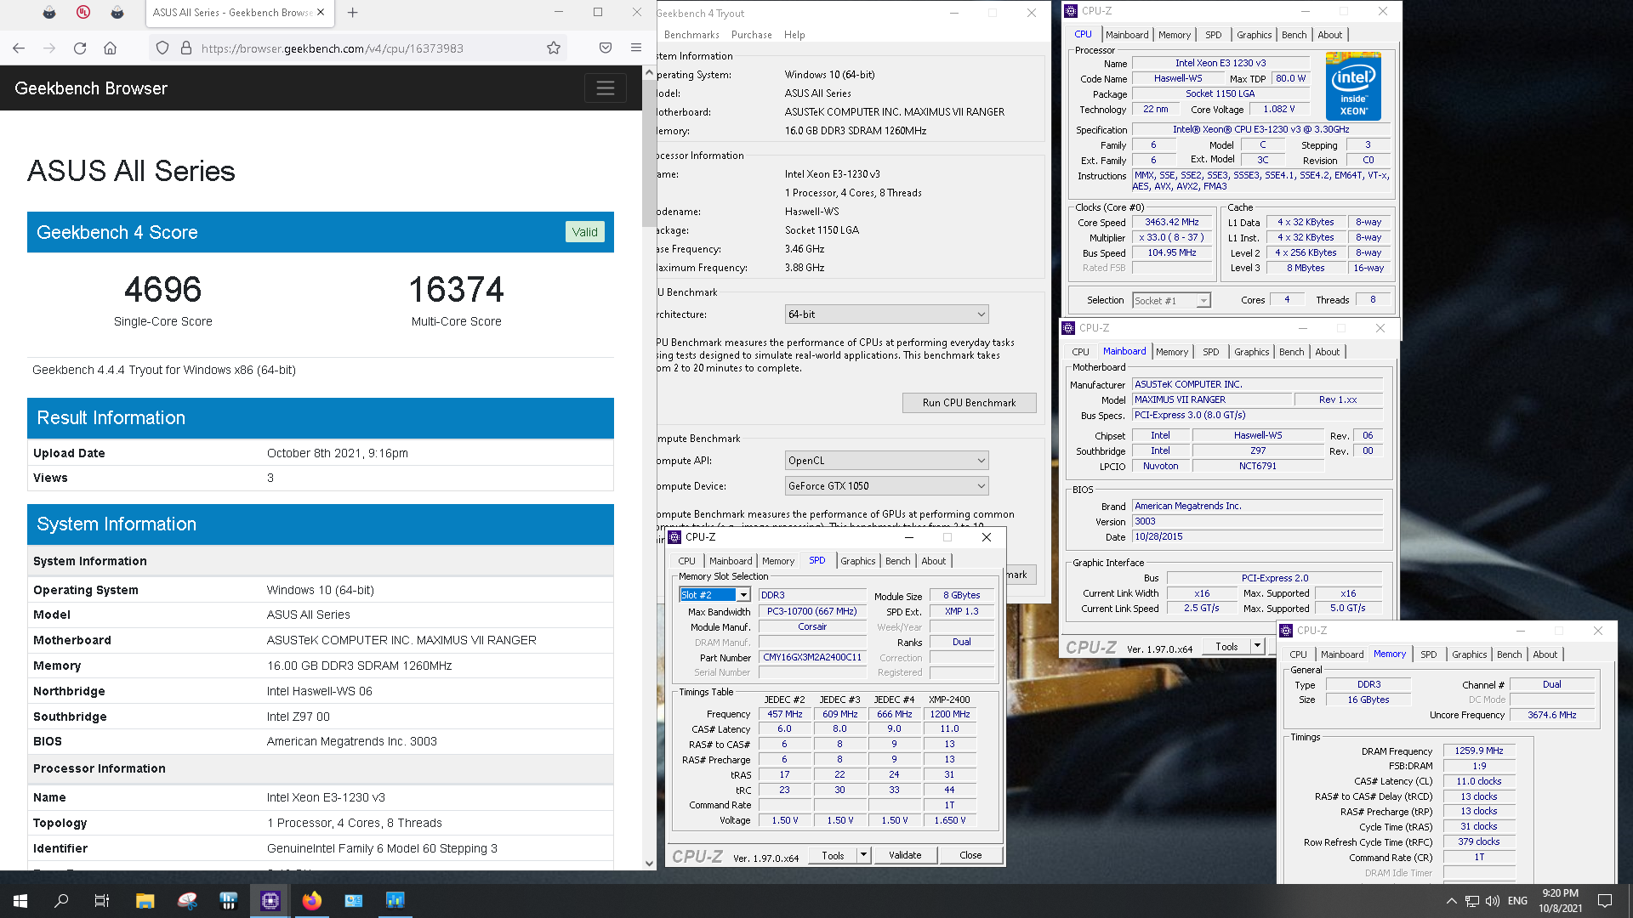The height and width of the screenshot is (918, 1633).
Task: Click Tools button in SPD CPU-Z window
Action: (833, 855)
